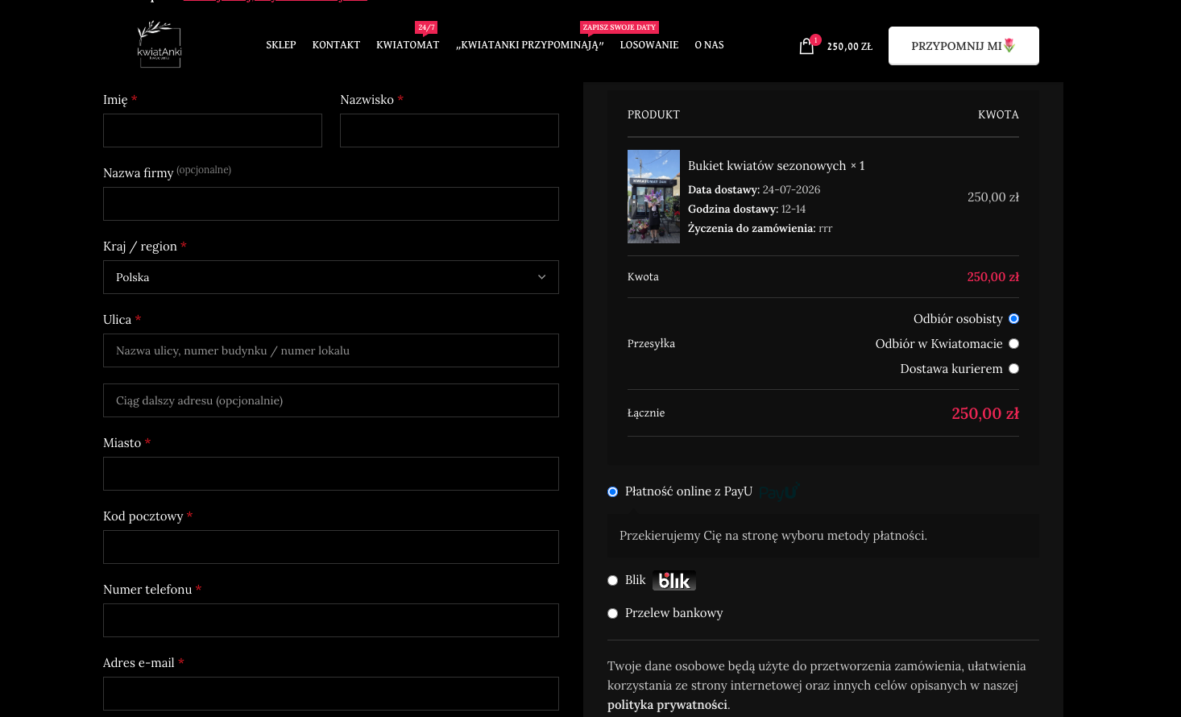Click product name Bukiet kwiatów sezonowych
Image resolution: width=1181 pixels, height=717 pixels.
click(x=767, y=166)
